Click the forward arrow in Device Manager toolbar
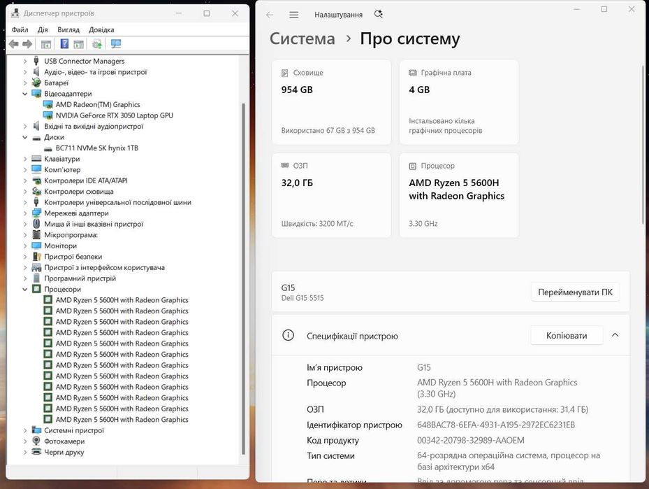The width and height of the screenshot is (649, 489). (x=27, y=44)
